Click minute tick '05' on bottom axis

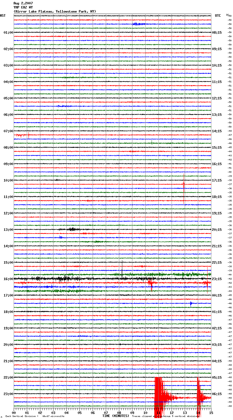(79, 413)
